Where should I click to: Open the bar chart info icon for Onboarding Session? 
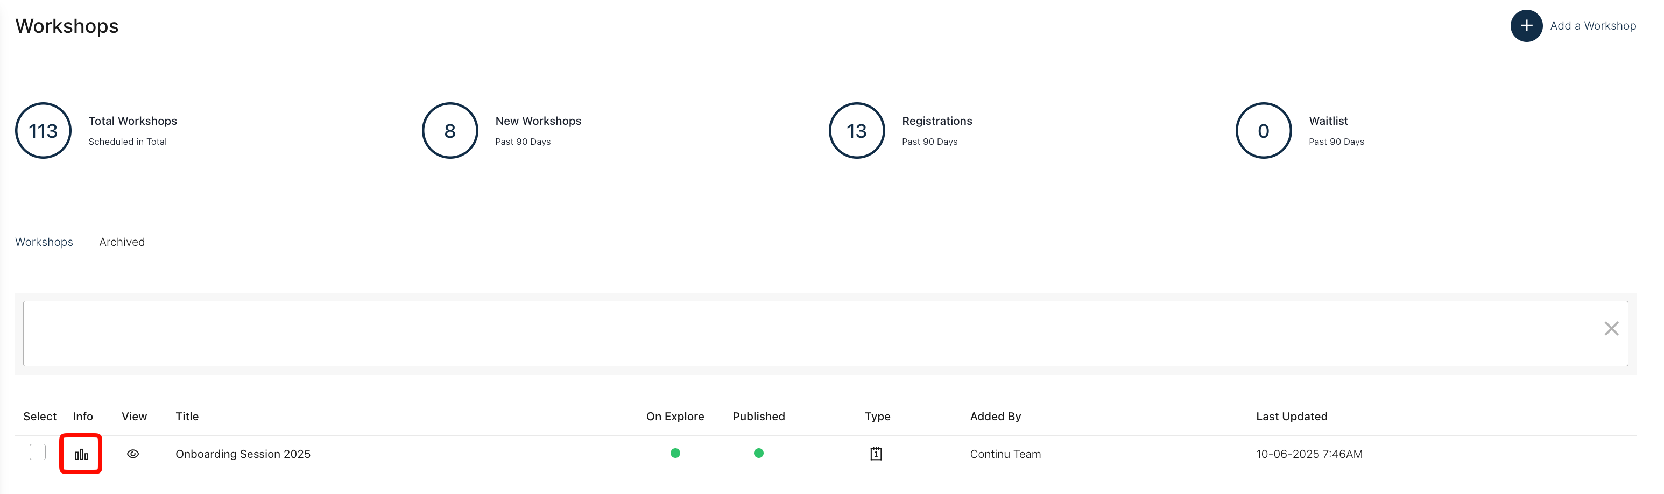(81, 454)
